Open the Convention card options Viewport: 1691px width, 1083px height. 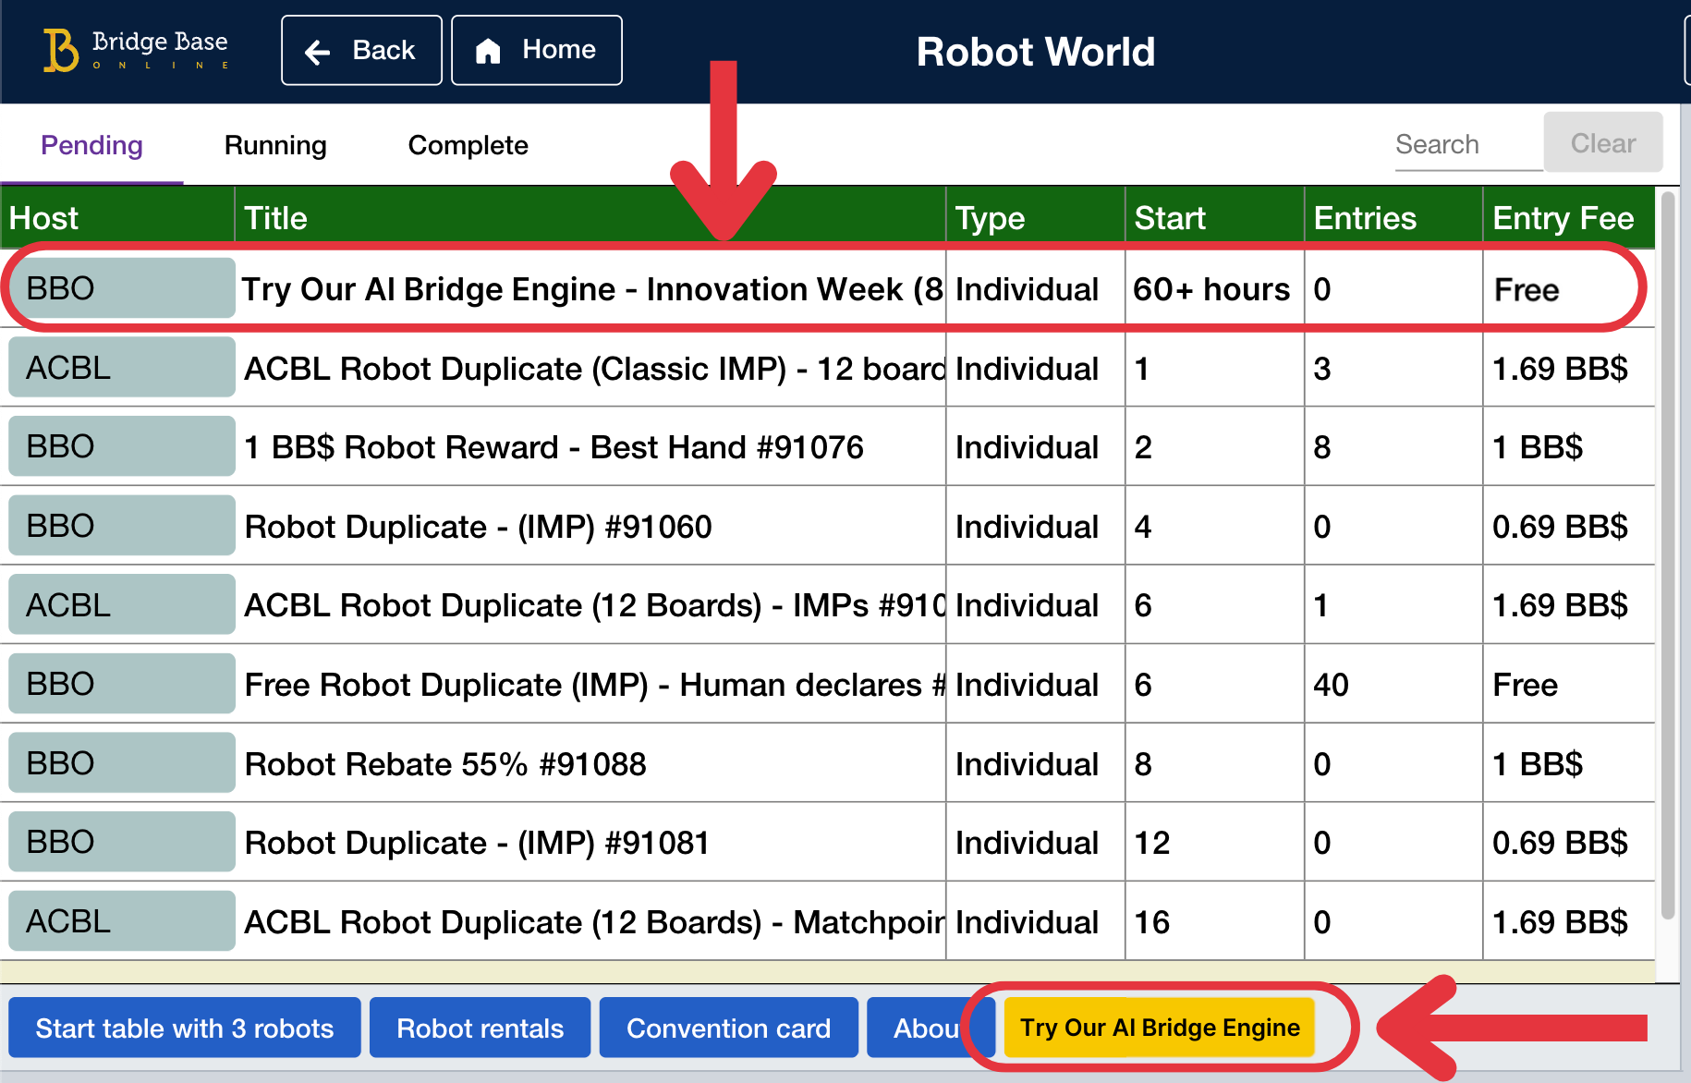tap(728, 1028)
